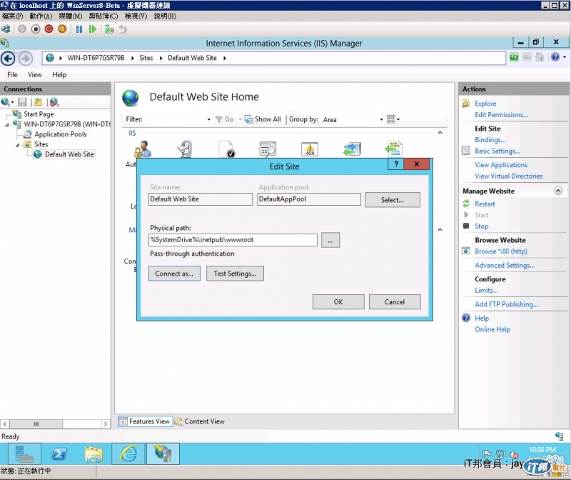Pause the virtual machine
This screenshot has width=571, height=480.
(79, 29)
